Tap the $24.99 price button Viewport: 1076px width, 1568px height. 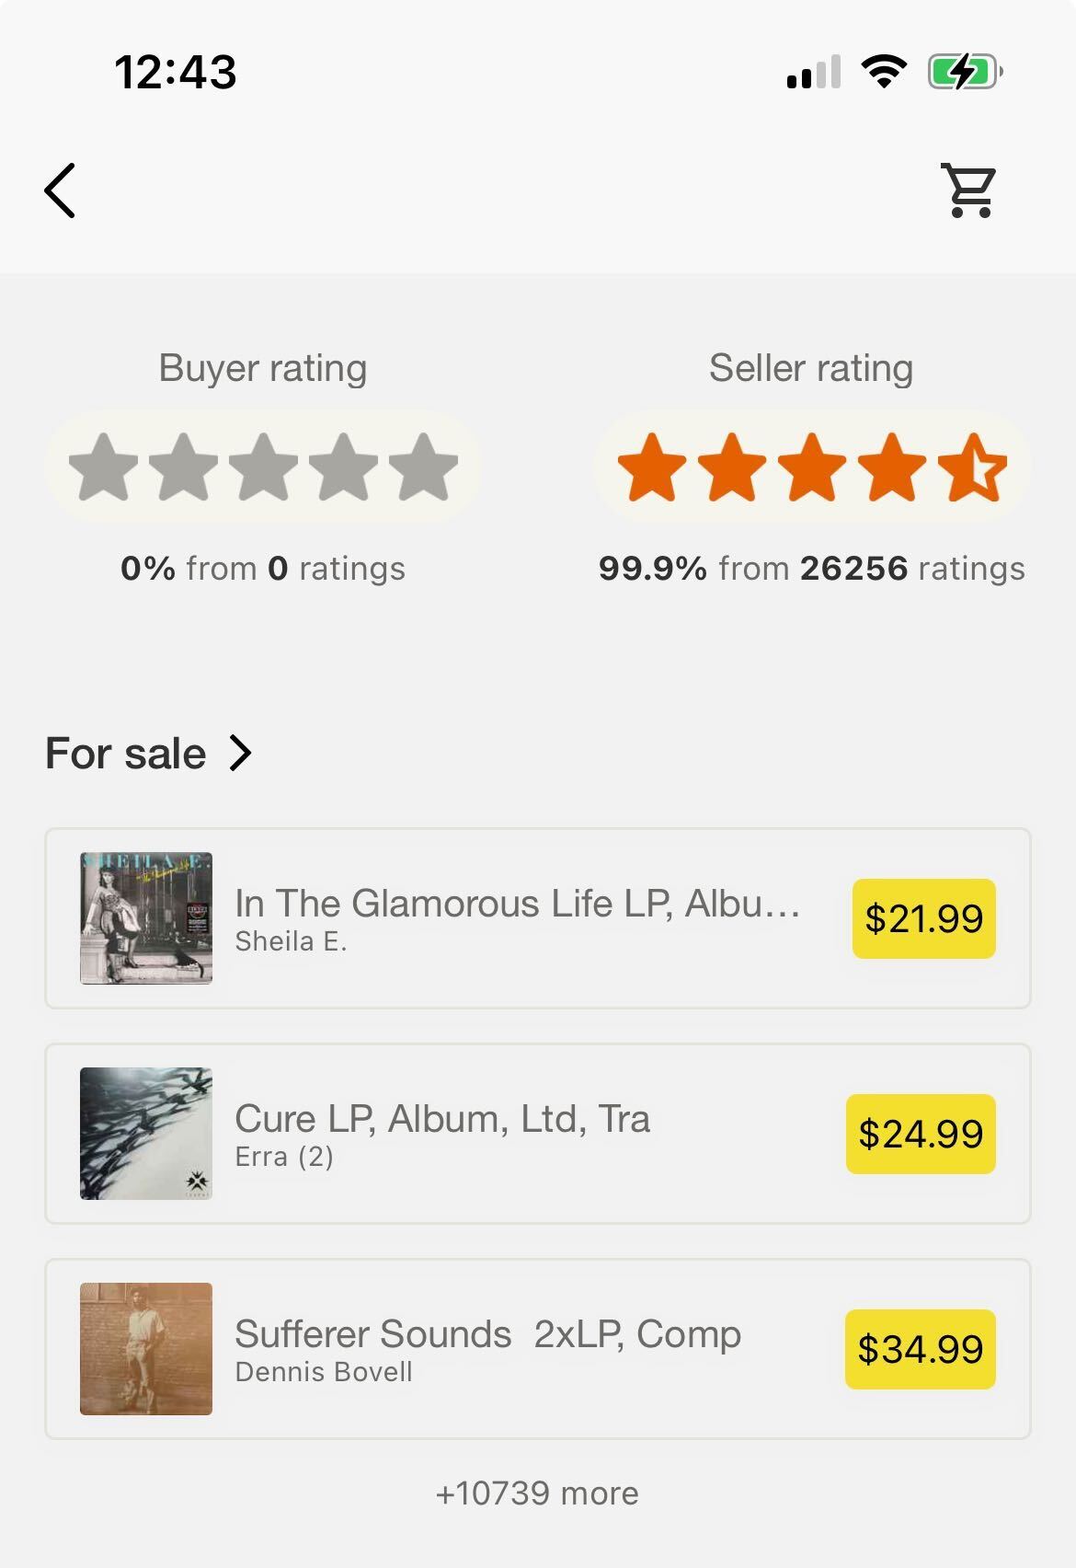coord(921,1134)
